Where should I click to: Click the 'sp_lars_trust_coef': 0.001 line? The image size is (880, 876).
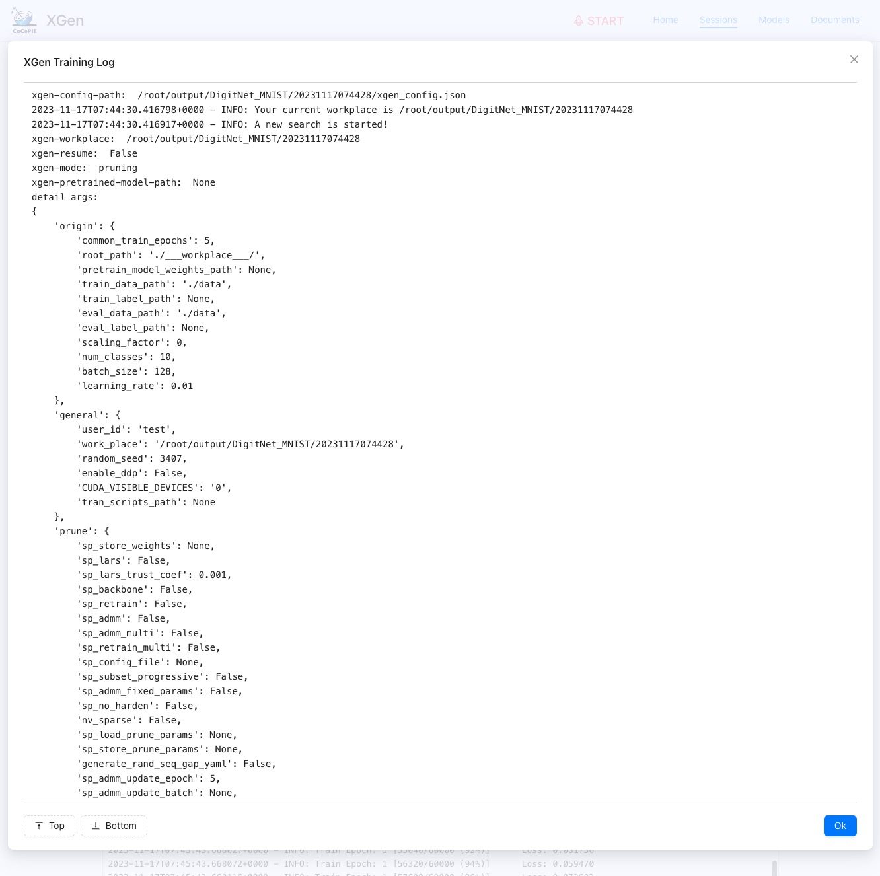[154, 575]
